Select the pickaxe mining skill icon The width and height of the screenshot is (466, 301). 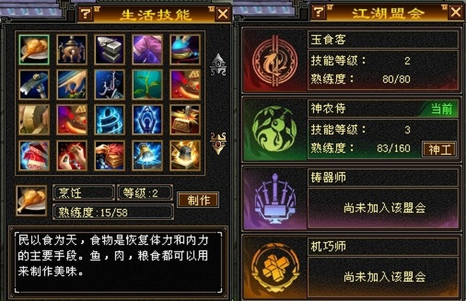click(34, 85)
